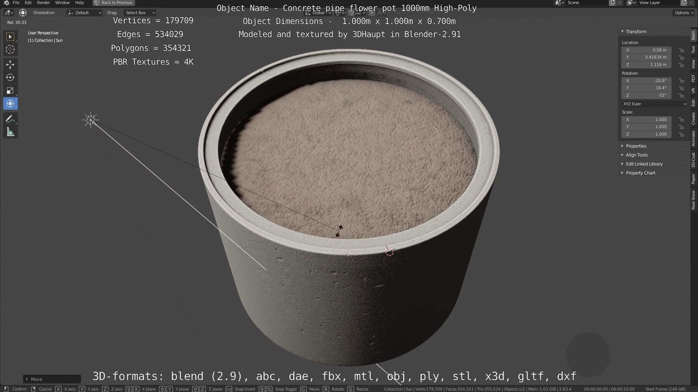The width and height of the screenshot is (698, 392).
Task: Open the Drag Select Box dropdown
Action: pos(140,13)
